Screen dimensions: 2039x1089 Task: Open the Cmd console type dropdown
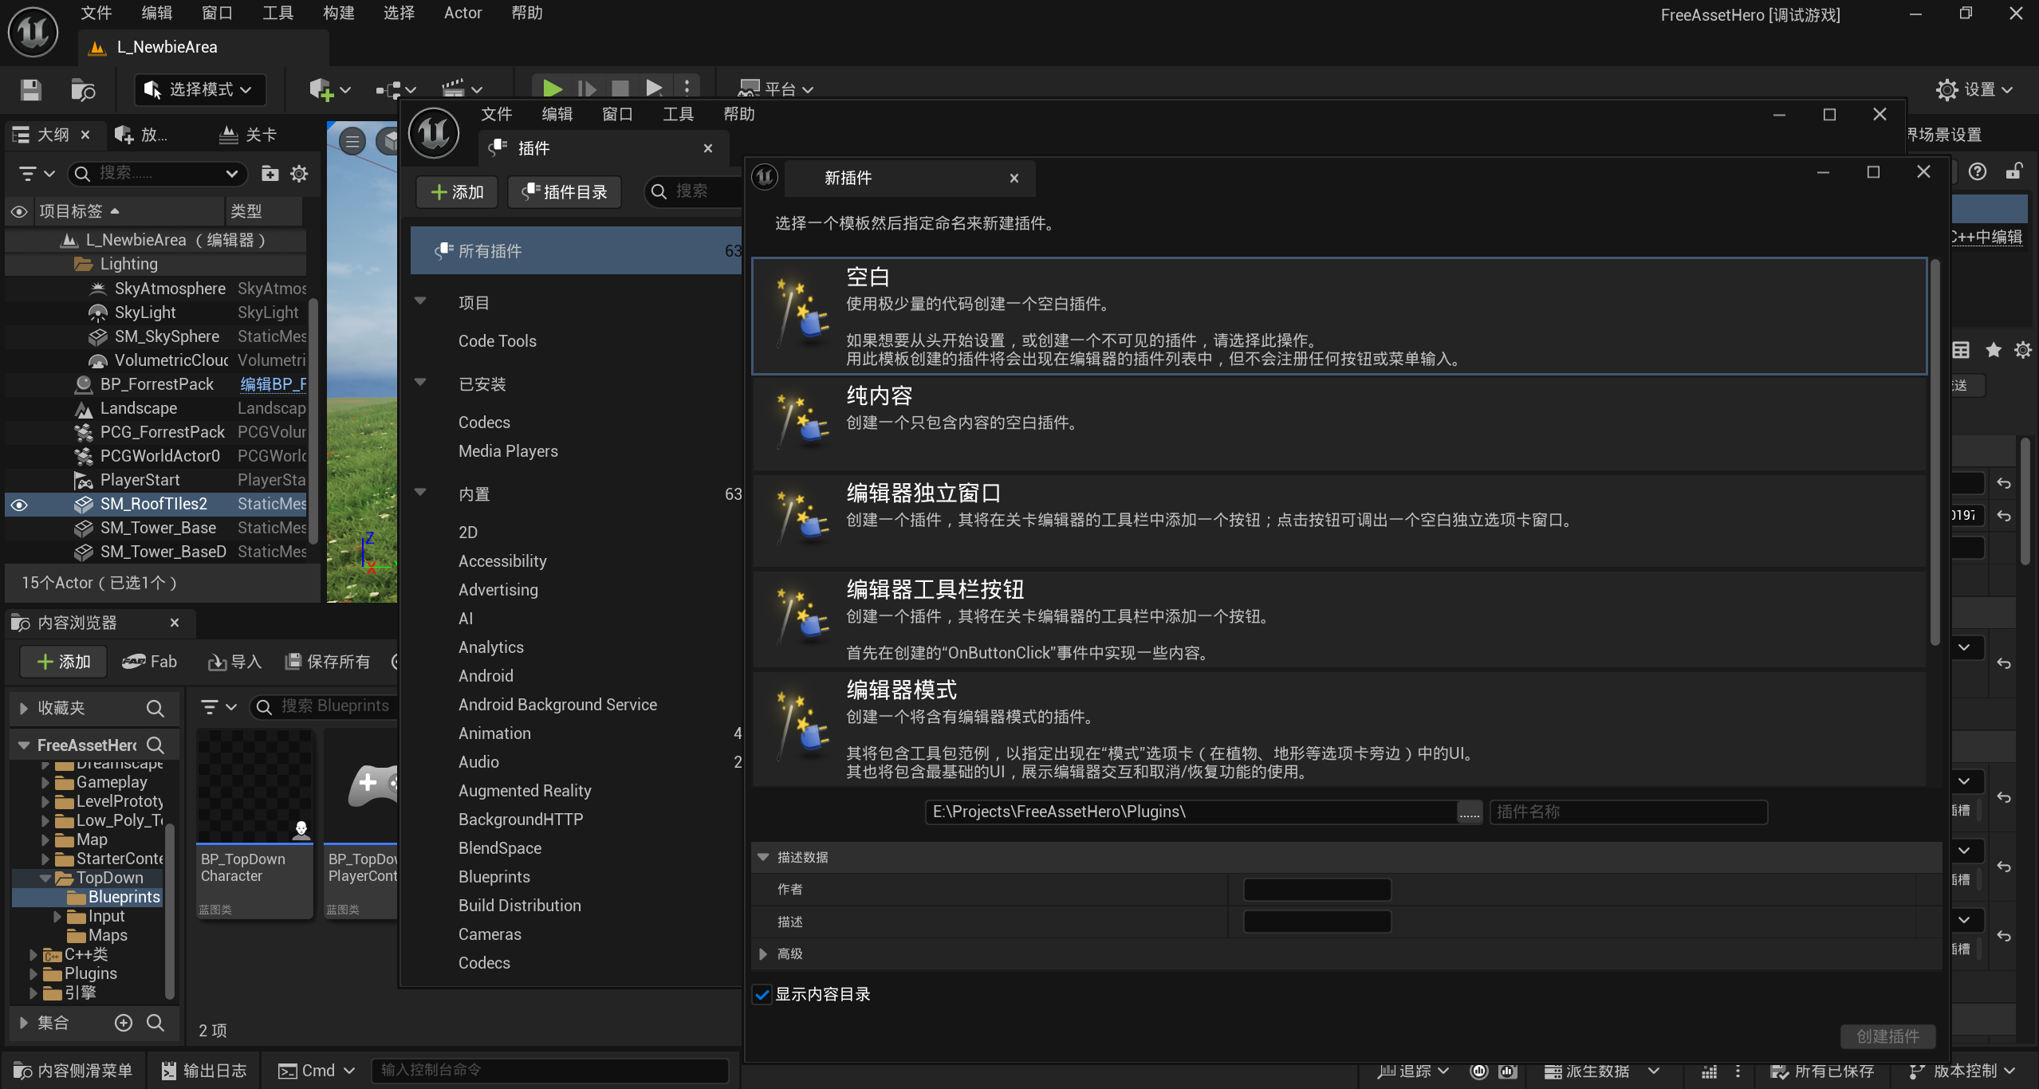point(317,1071)
